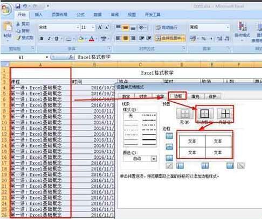Open the Protection tab in Format Cells dialog
This screenshot has width=262, height=219.
(x=212, y=96)
